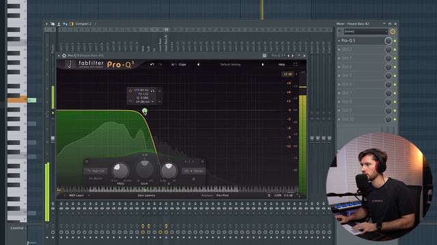The width and height of the screenshot is (437, 245).
Task: Click the Control label below piano roll
Action: point(17,228)
